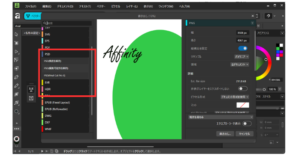Go to first page in status bar
The height and width of the screenshot is (156, 298).
click(15, 151)
